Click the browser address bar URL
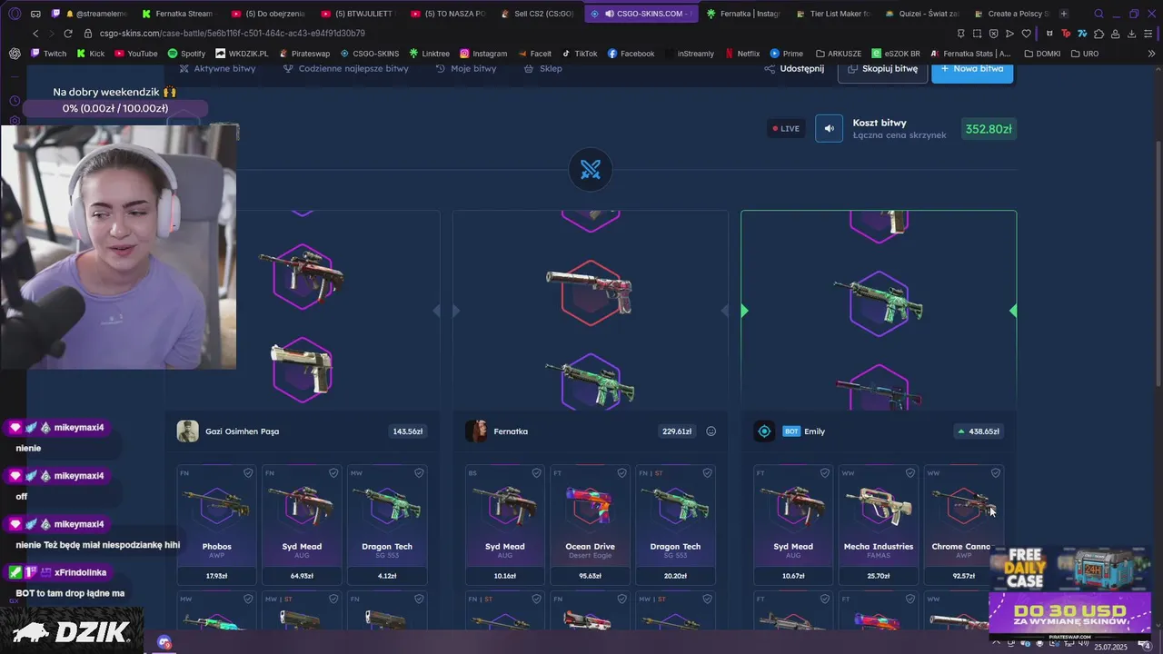Image resolution: width=1163 pixels, height=654 pixels. [x=233, y=34]
